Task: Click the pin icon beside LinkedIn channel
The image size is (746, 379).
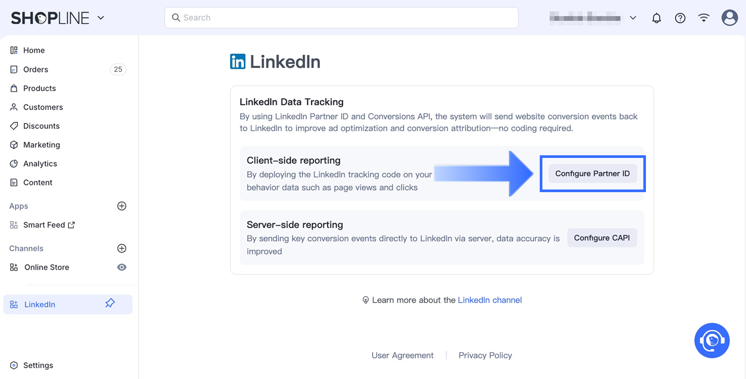Action: pos(110,304)
